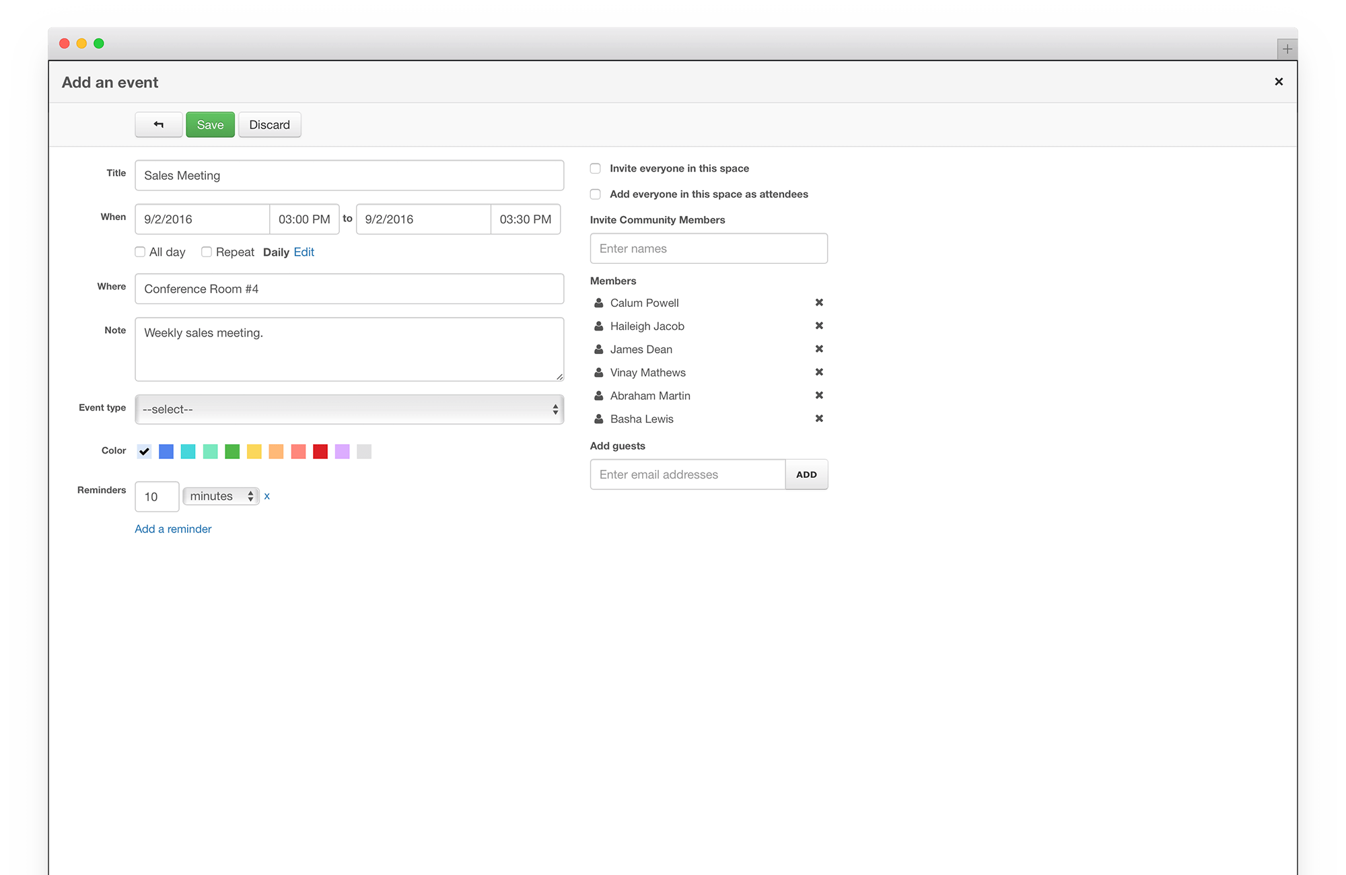The image size is (1346, 875).
Task: Remove Calum Powell from members
Action: point(819,303)
